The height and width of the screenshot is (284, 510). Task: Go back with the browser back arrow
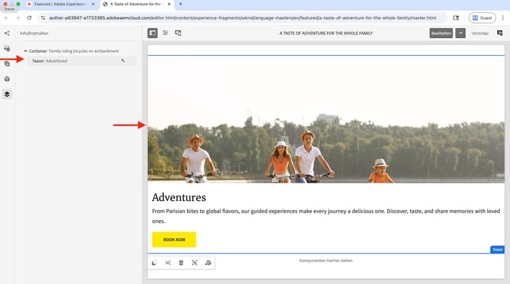pos(7,18)
